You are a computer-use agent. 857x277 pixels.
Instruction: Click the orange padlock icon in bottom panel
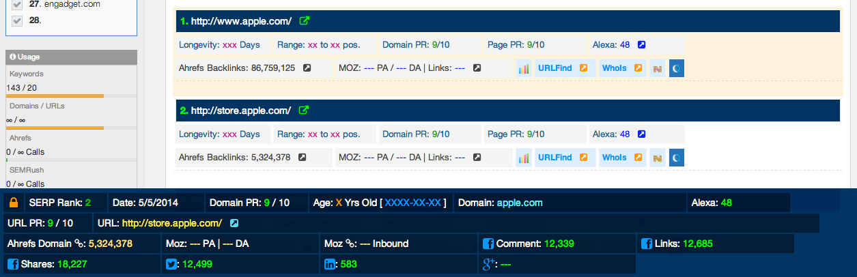(12, 203)
